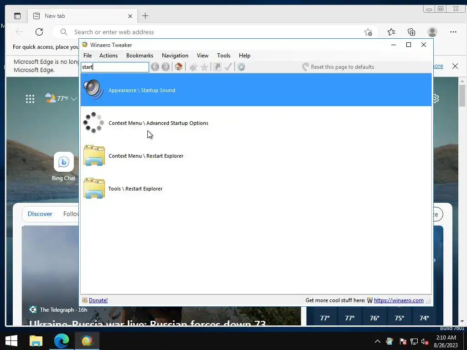Open the Navigation menu
Viewport: 467px width, 350px height.
pyautogui.click(x=175, y=55)
